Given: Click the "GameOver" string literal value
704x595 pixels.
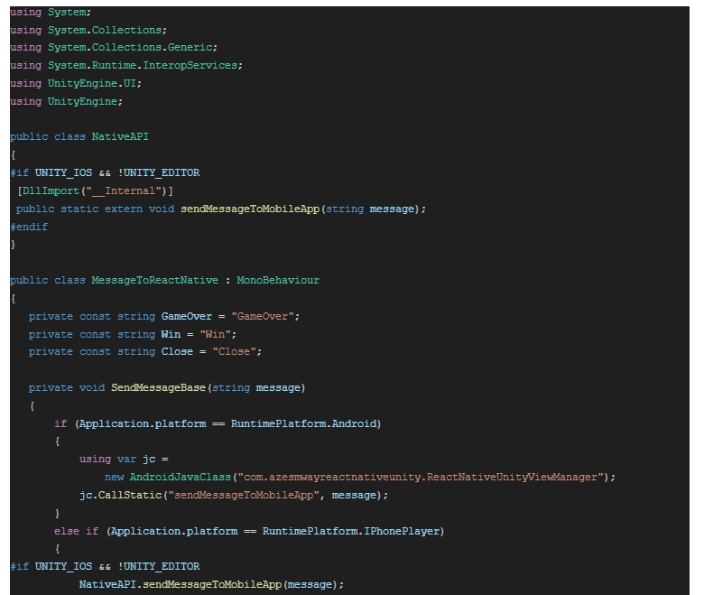Looking at the screenshot, I should (x=264, y=316).
